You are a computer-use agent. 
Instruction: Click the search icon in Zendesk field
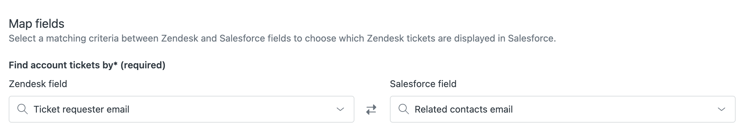pos(22,109)
